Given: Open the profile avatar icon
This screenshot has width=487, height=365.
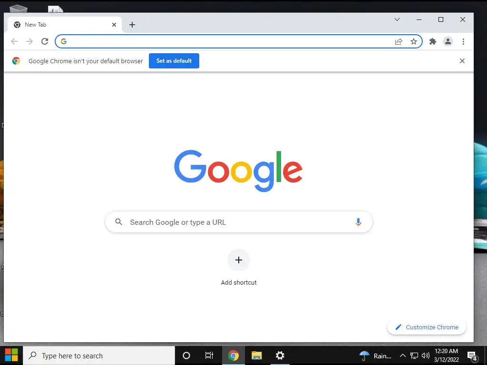Looking at the screenshot, I should pyautogui.click(x=448, y=41).
